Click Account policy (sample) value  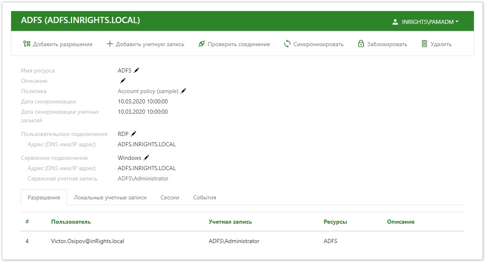148,91
